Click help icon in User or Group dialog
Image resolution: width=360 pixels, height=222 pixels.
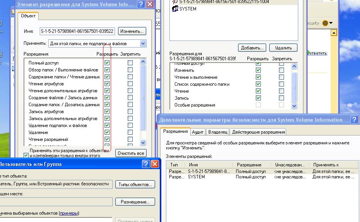146,164
